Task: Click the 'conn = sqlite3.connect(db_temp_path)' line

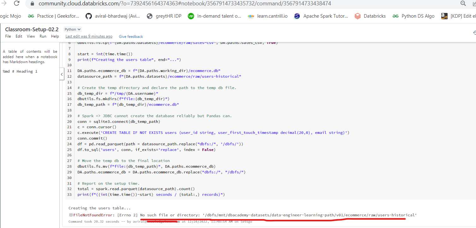Action: pyautogui.click(x=119, y=122)
